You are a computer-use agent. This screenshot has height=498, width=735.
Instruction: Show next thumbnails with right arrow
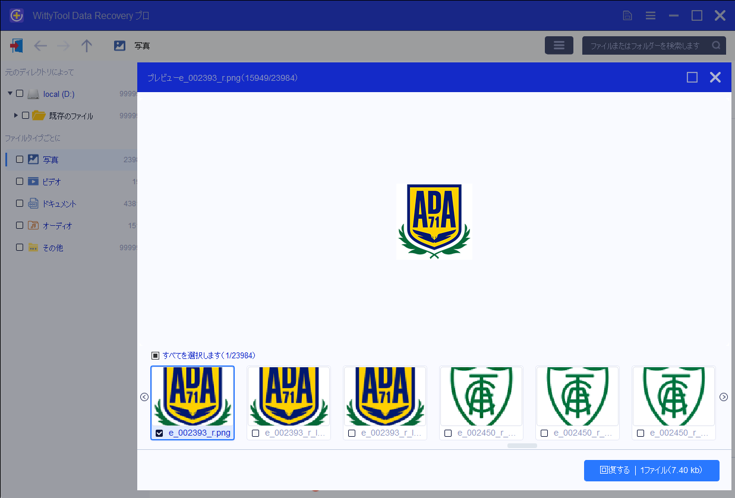[x=723, y=397]
